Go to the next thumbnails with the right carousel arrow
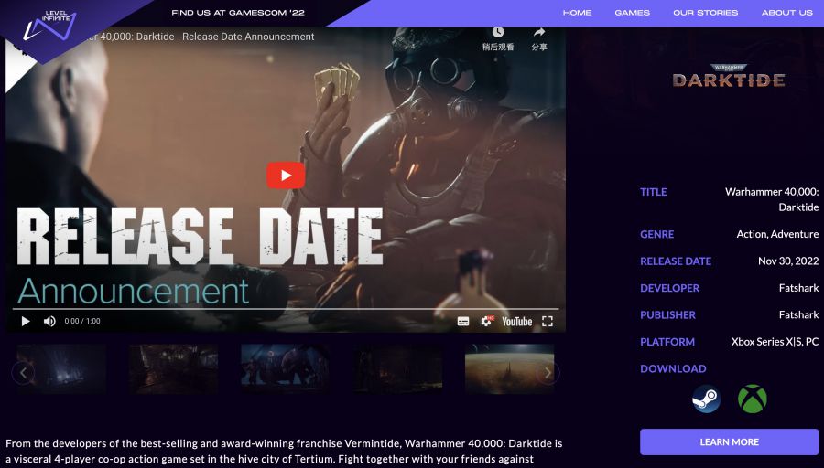This screenshot has height=468, width=824. coord(548,373)
